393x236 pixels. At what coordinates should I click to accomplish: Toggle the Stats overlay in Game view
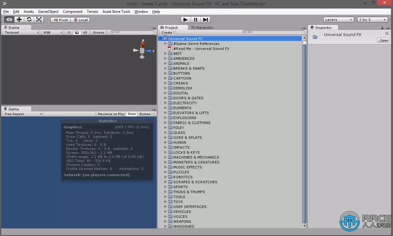pos(132,114)
